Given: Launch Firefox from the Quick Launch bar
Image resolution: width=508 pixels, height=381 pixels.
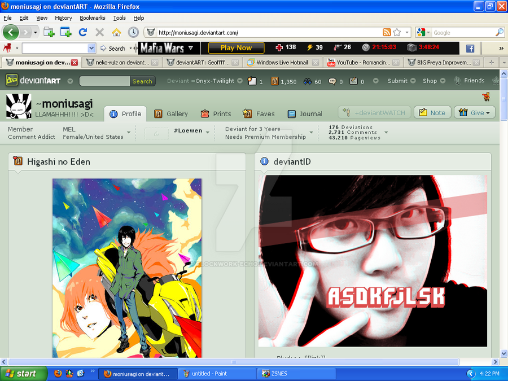Looking at the screenshot, I should pos(58,374).
